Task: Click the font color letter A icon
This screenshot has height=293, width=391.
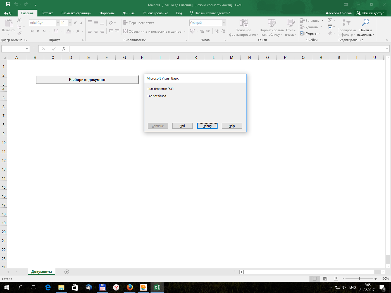Action: (x=78, y=31)
